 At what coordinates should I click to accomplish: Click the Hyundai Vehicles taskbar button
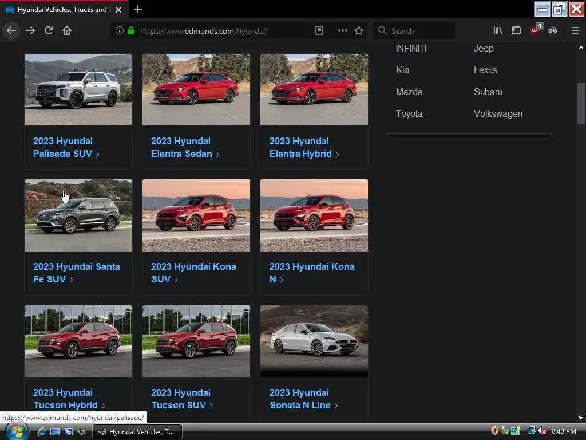(x=137, y=432)
